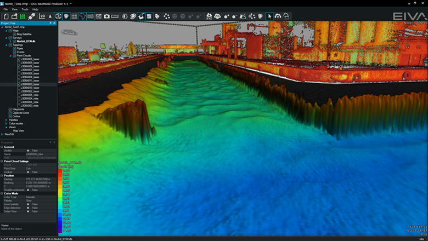428x241 pixels.
Task: Click the dotted-outline cloud toolbar icon
Action: click(286, 16)
